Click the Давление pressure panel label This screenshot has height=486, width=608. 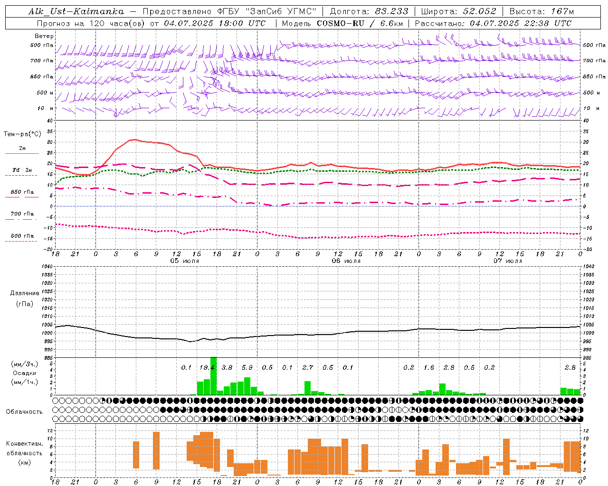click(x=25, y=293)
